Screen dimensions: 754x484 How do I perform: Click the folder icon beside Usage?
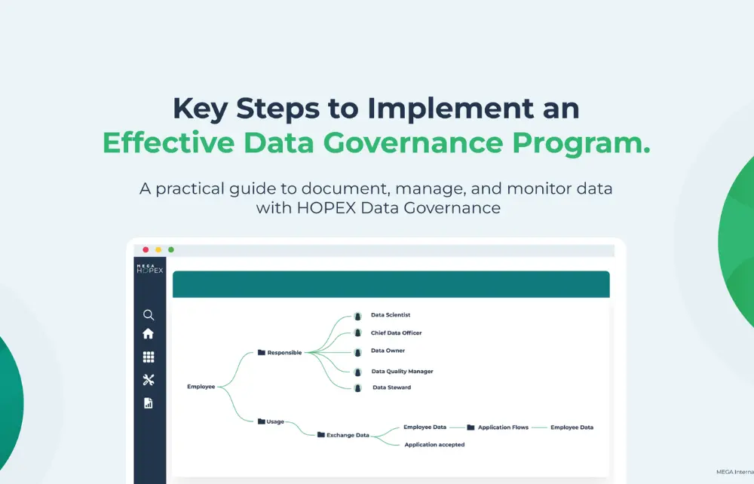click(x=262, y=421)
